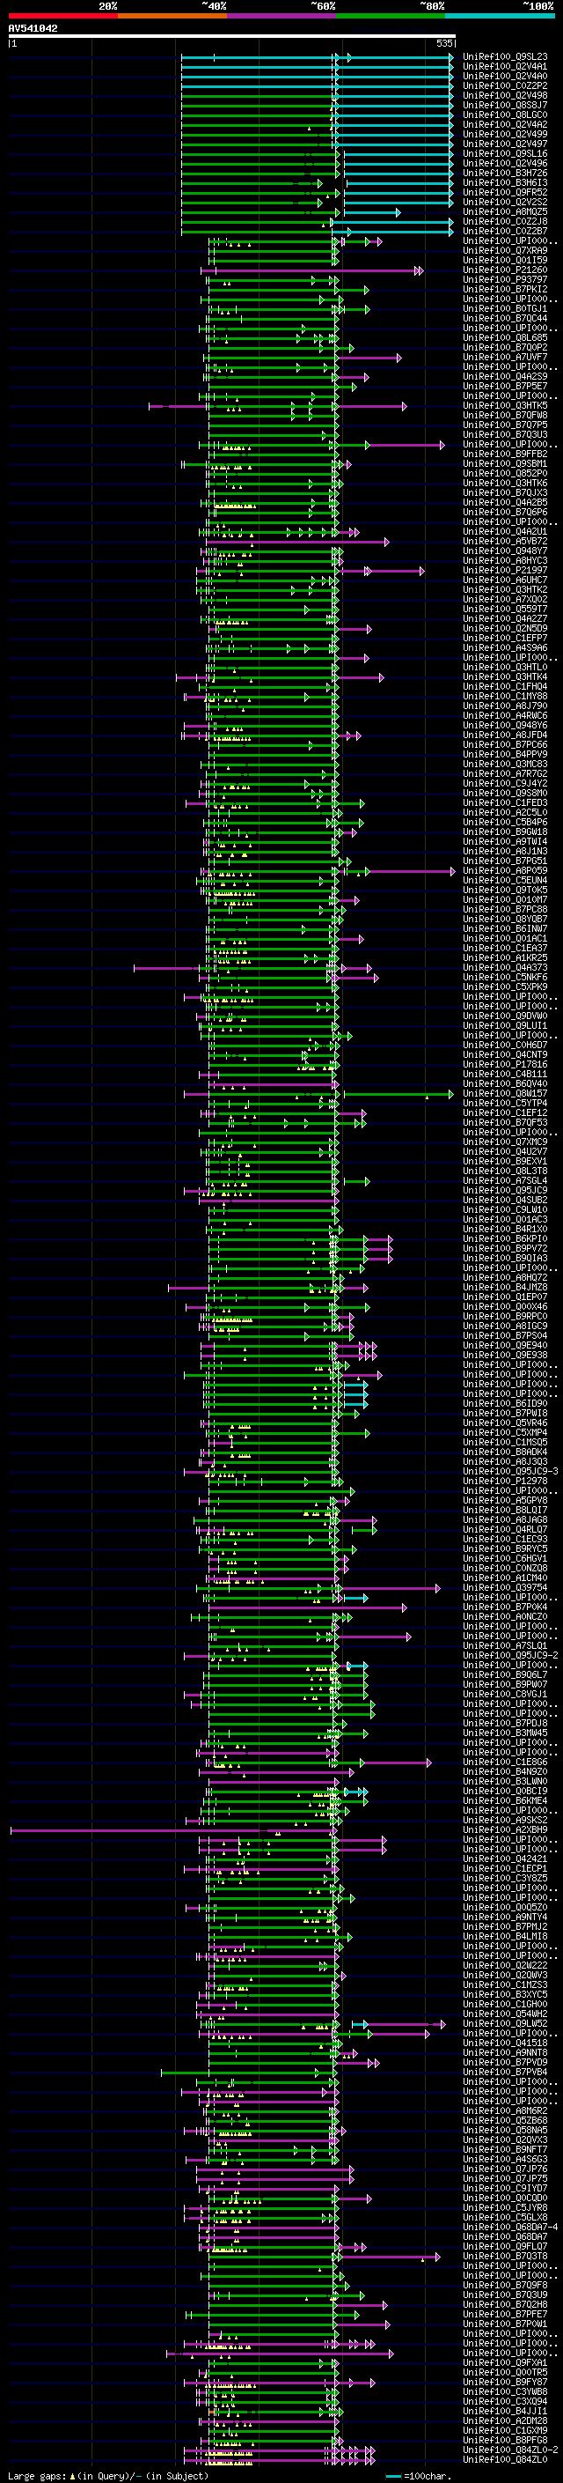The image size is (563, 2483).
Task: Click the green ~80% identity legend segment
Action: click(x=391, y=16)
